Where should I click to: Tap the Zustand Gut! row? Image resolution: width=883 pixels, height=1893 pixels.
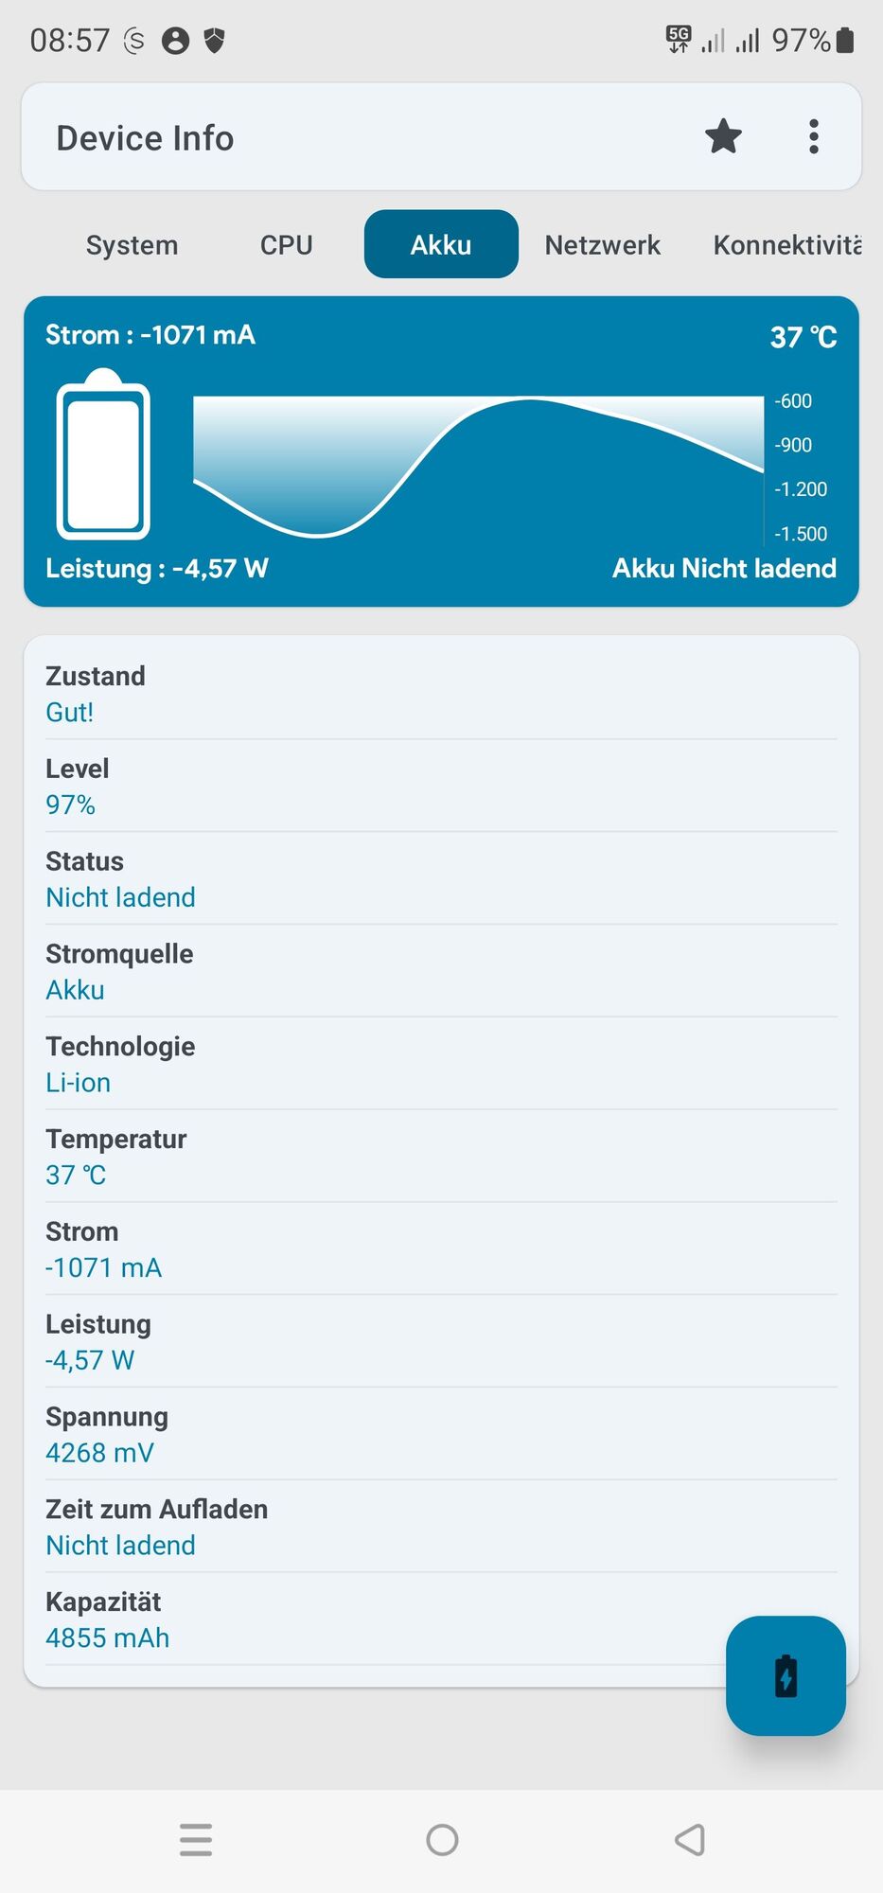pos(441,694)
